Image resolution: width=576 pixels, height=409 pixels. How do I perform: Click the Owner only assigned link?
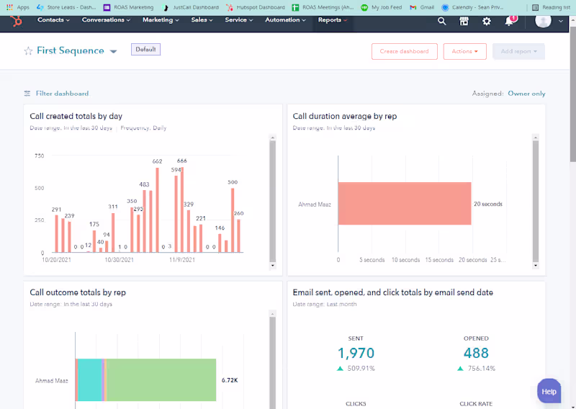[526, 94]
